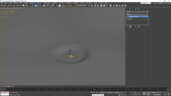This screenshot has height=96, width=171.
Task: Activate the Select and Scale tool
Action: tap(41, 6)
